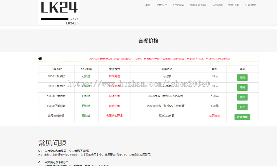
Task: Open 立即登录 nav link
Action: (x=250, y=5)
